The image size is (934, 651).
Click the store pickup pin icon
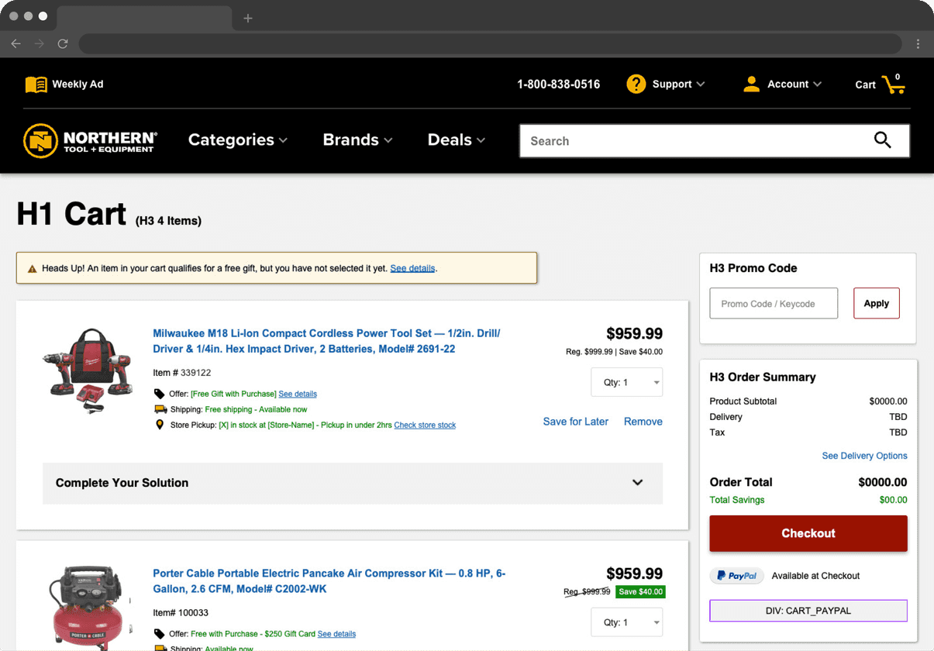click(x=160, y=425)
